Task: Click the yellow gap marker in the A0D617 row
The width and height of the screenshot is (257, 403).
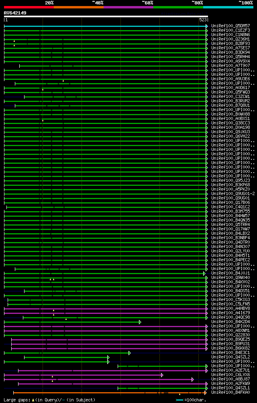Action: coord(43,90)
